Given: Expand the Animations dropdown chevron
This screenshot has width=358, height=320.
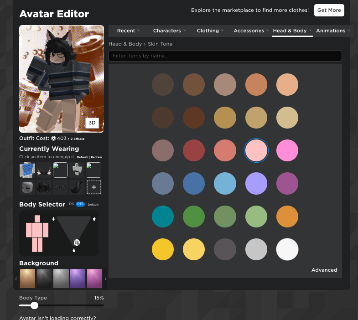Looking at the screenshot, I should [x=349, y=30].
